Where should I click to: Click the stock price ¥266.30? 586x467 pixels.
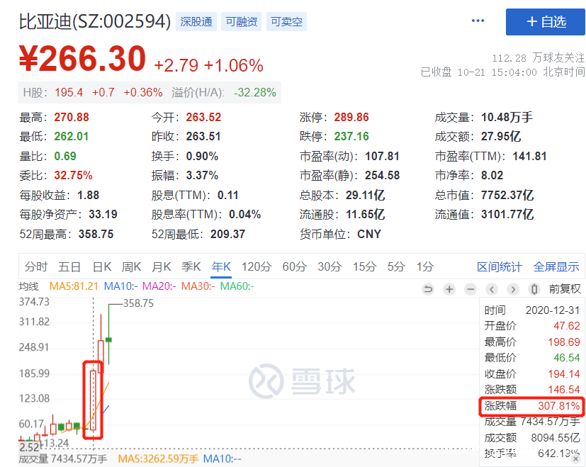pyautogui.click(x=83, y=58)
